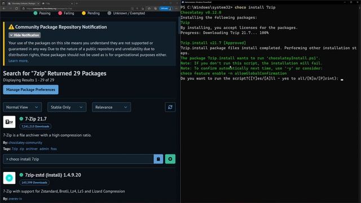The width and height of the screenshot is (361, 203).
Task: Click "choco feature enable -n allowGlobalConfirmation" line
Action: coord(234,73)
